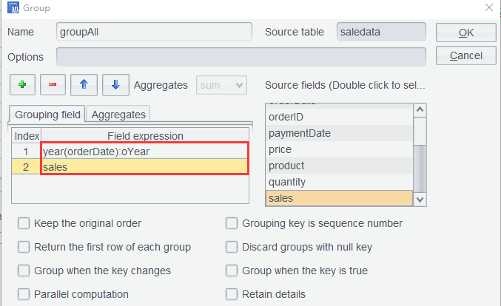Click the blue move-down arrow icon
The width and height of the screenshot is (501, 306).
click(x=115, y=85)
